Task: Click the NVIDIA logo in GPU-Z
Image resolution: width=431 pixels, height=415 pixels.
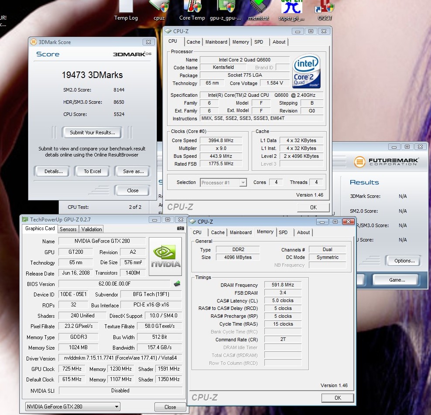Action: [165, 256]
